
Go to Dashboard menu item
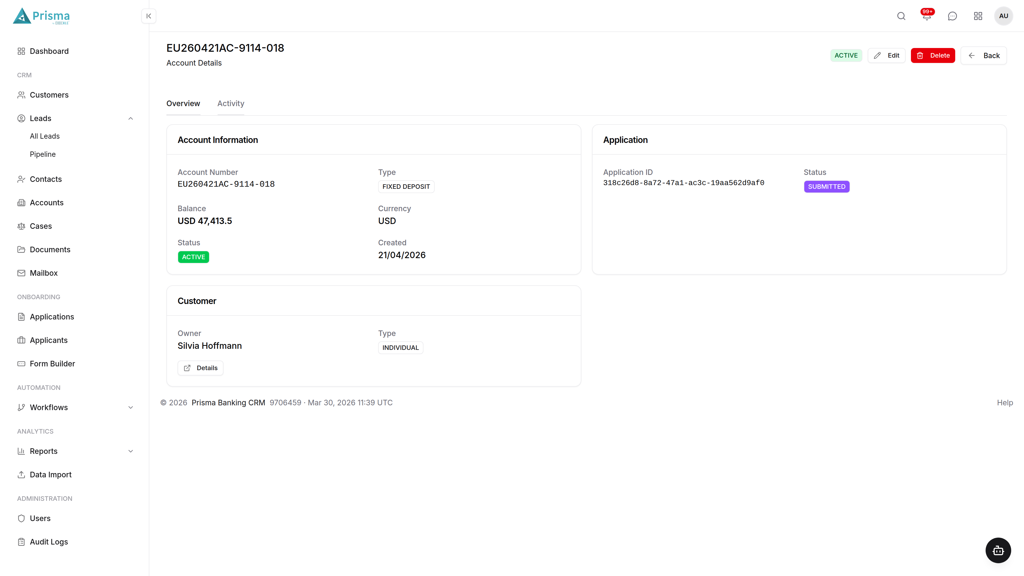[49, 51]
